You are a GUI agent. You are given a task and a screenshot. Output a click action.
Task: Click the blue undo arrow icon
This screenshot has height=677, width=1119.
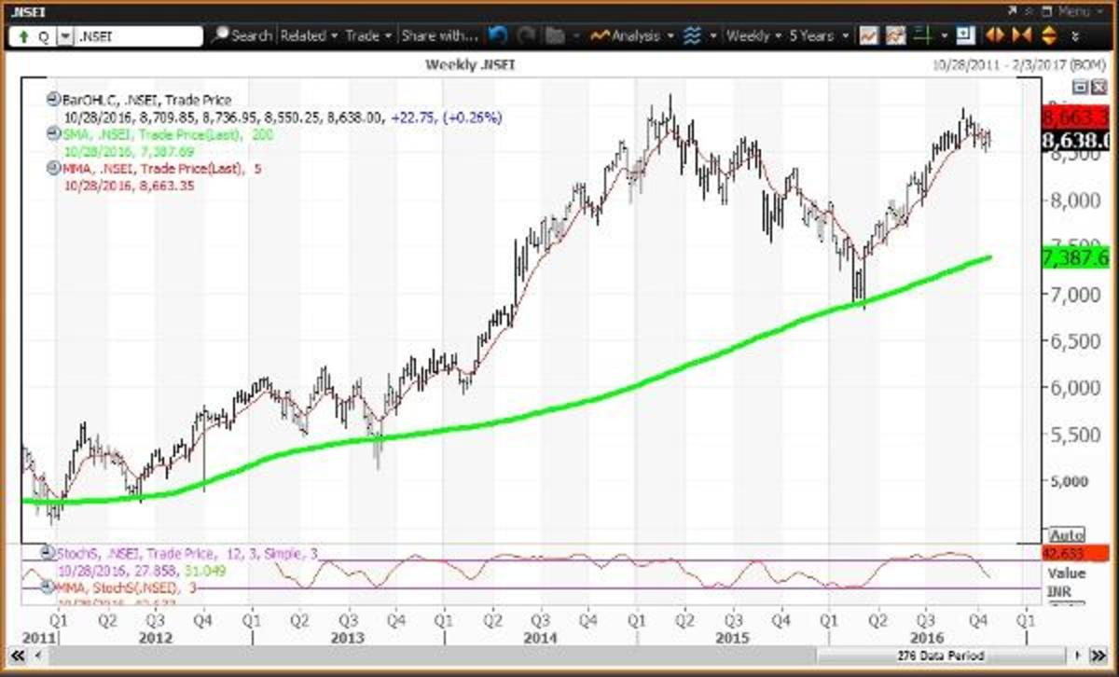(x=498, y=35)
